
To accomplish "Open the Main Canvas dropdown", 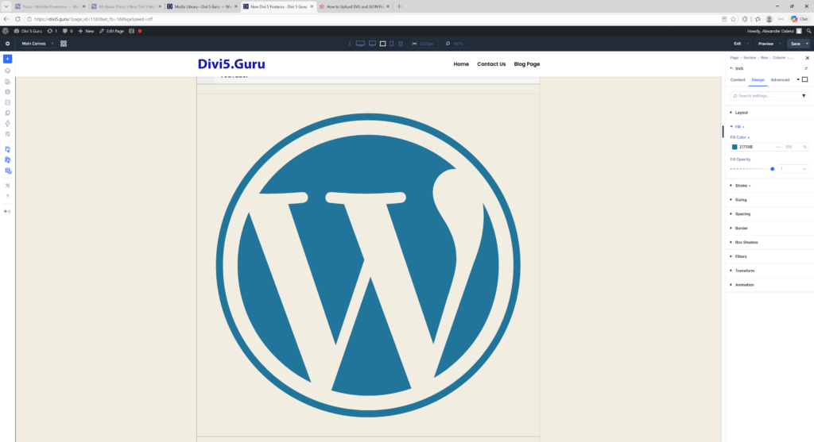I will pos(37,44).
